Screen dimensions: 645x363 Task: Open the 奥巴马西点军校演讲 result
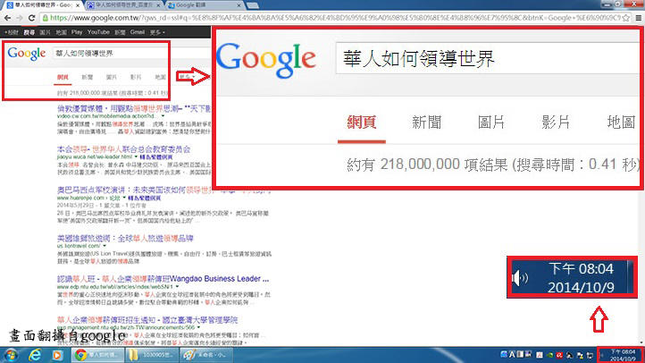163,190
